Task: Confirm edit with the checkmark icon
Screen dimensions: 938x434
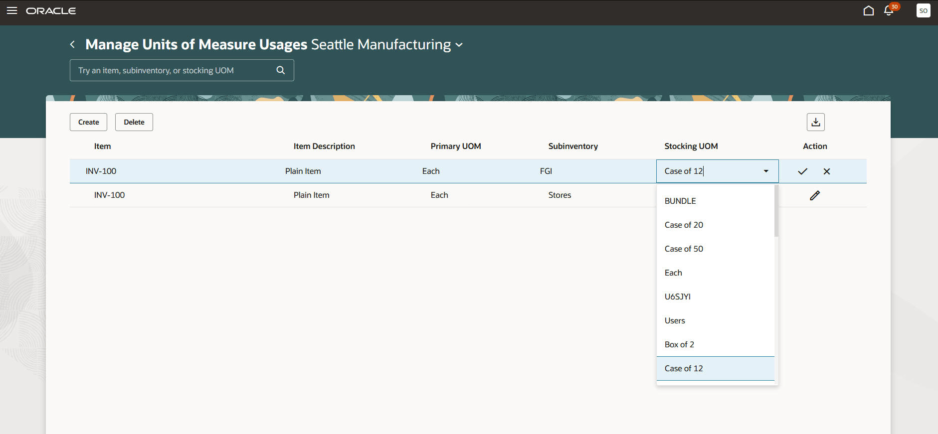Action: [802, 171]
